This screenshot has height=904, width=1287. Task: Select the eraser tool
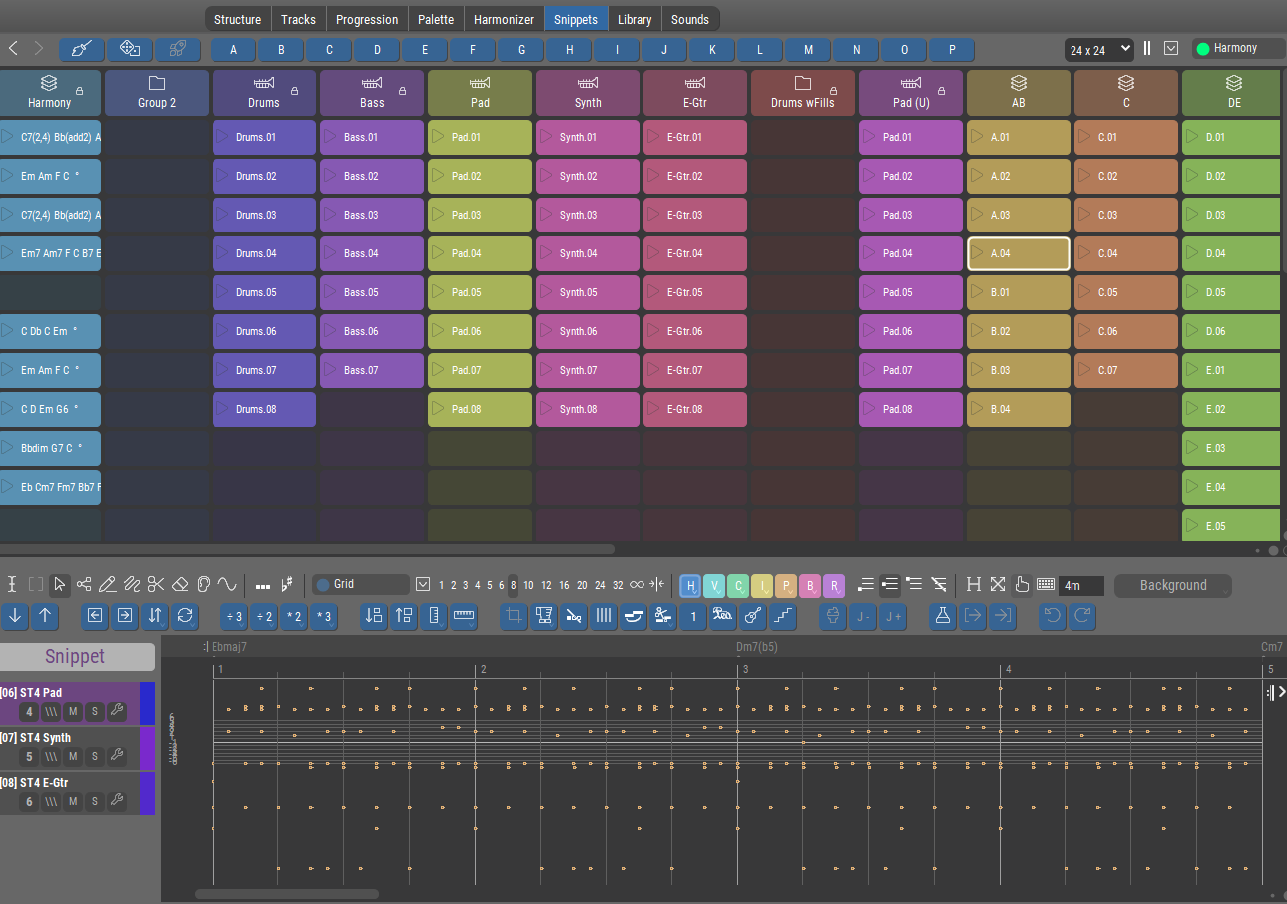coord(180,585)
